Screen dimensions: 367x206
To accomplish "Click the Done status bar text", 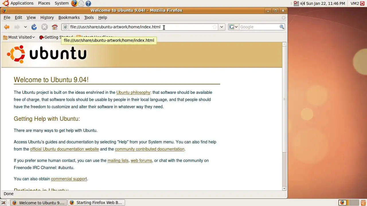I will (9, 194).
